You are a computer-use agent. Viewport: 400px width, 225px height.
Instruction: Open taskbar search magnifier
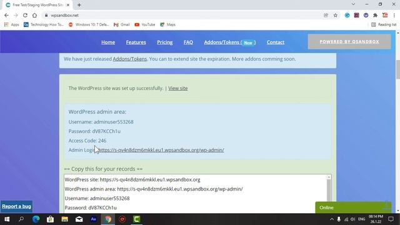tap(21, 219)
